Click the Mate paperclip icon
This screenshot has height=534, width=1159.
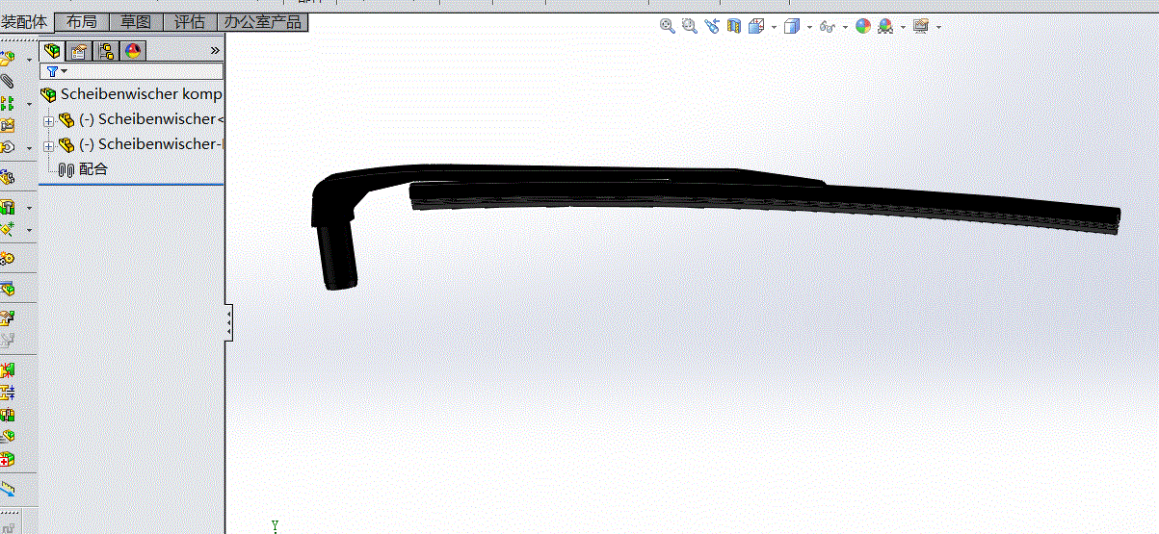[8, 81]
